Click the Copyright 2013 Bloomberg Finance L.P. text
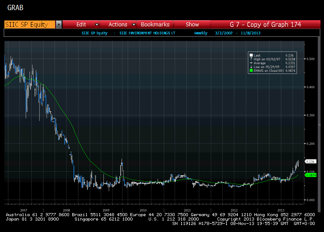 (x=266, y=219)
